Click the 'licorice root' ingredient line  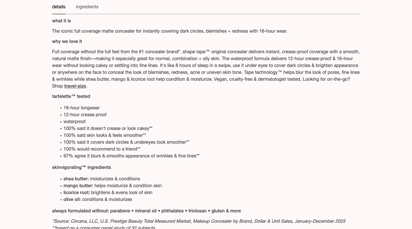tap(108, 193)
